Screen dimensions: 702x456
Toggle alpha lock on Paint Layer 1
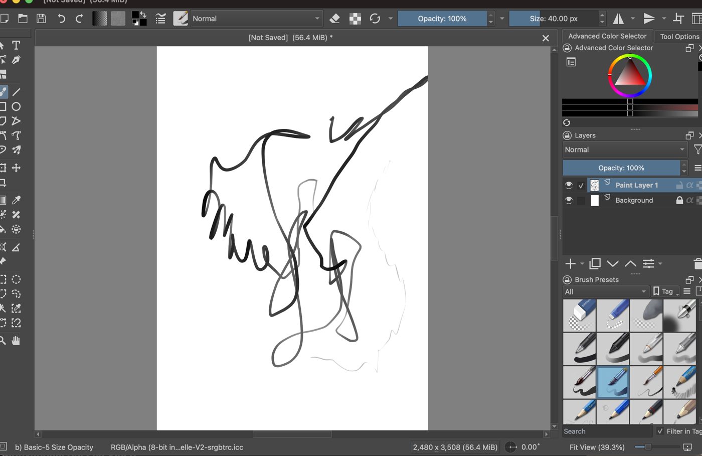pyautogui.click(x=690, y=185)
